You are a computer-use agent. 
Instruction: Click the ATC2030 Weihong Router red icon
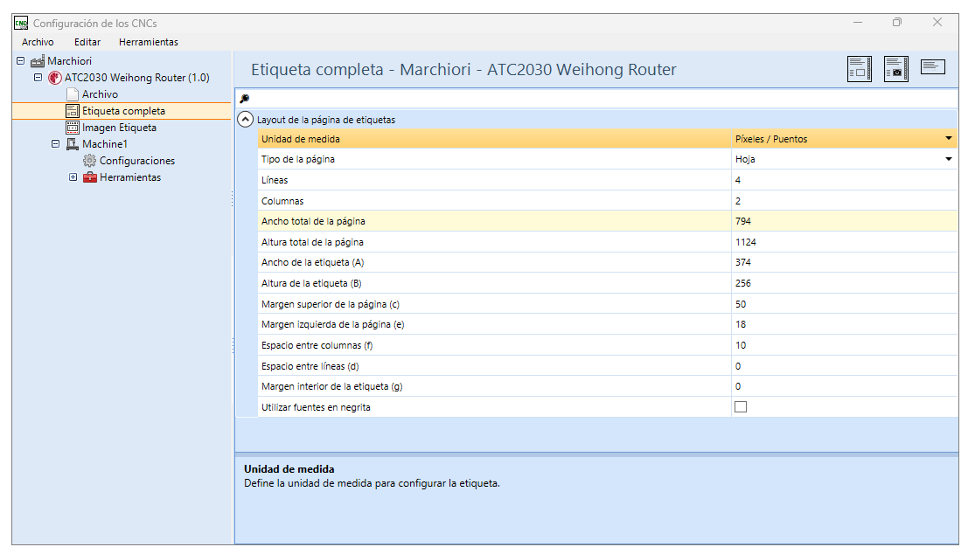click(x=55, y=78)
